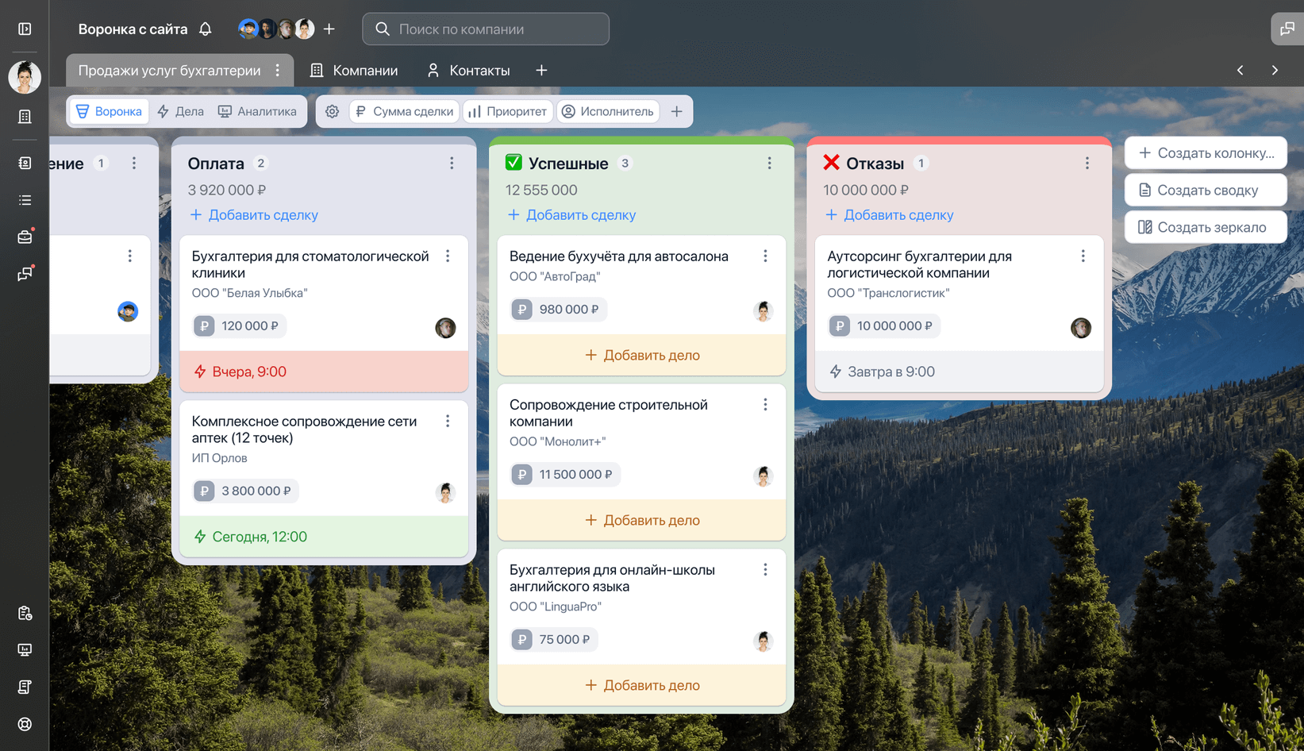1304x751 pixels.
Task: Focus the Поиск по компании search field
Action: [486, 29]
